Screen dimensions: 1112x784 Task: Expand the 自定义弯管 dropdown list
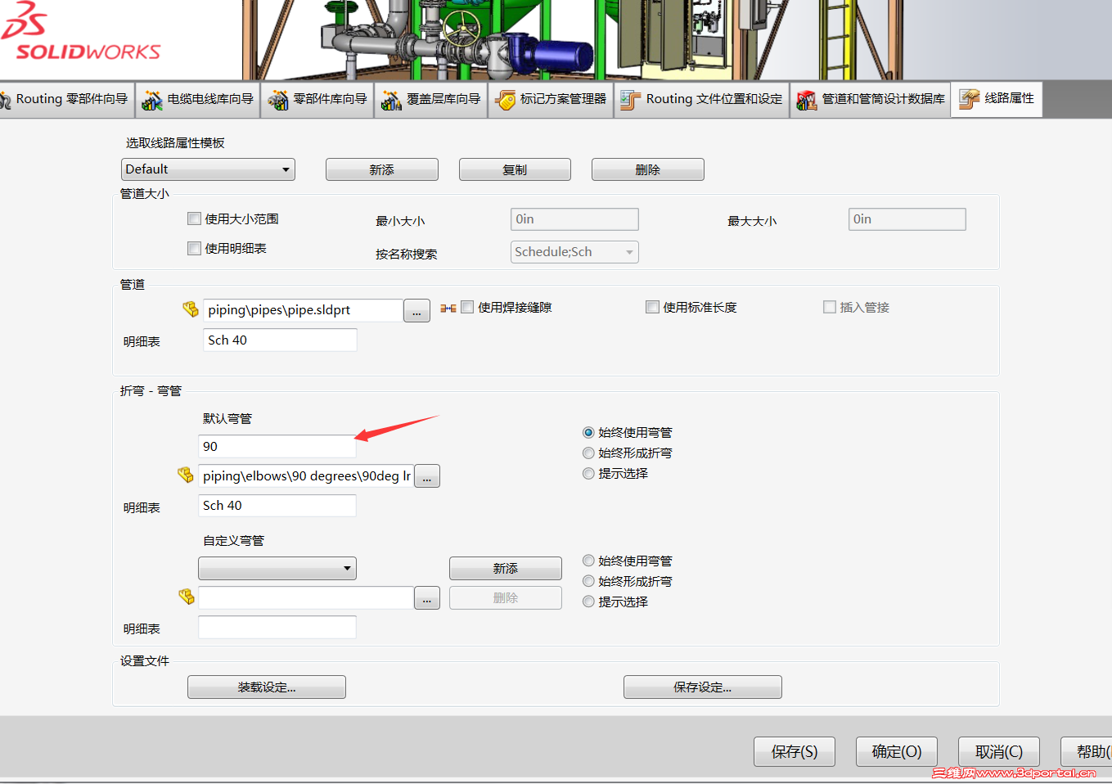click(x=277, y=568)
